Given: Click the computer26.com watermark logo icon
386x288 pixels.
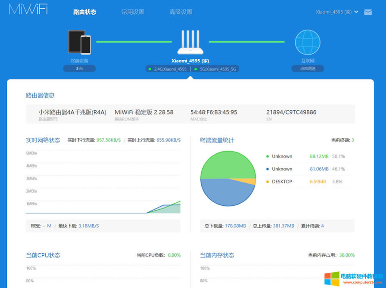Looking at the screenshot, I should click(331, 279).
